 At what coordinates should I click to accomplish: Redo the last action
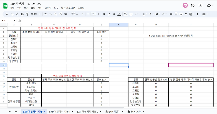click(17, 14)
